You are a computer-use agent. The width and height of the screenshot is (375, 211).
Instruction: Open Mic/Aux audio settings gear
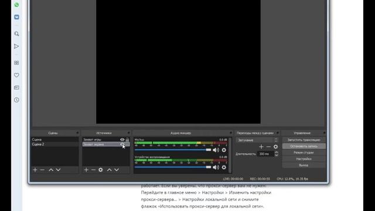click(224, 150)
